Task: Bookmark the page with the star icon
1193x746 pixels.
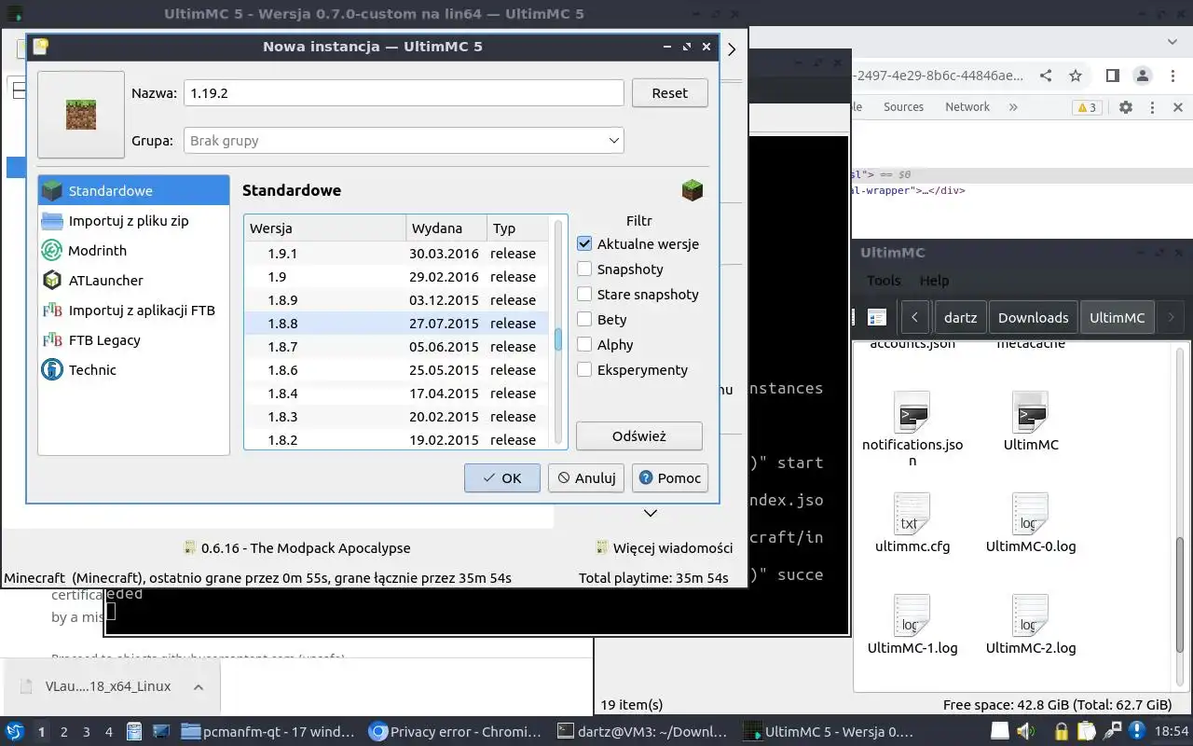Action: tap(1076, 76)
